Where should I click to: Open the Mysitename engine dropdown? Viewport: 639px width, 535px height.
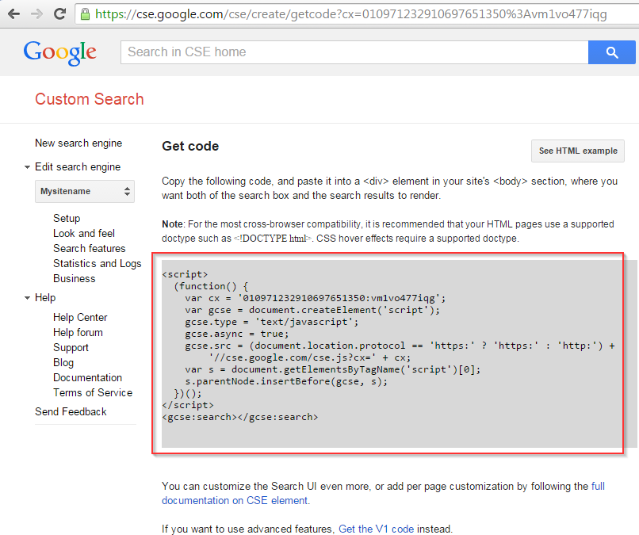(x=85, y=191)
